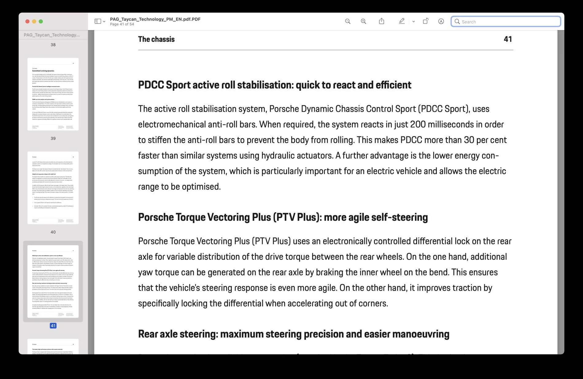Show the Markup toolbar
Screen dimensions: 583x379
tap(402, 21)
